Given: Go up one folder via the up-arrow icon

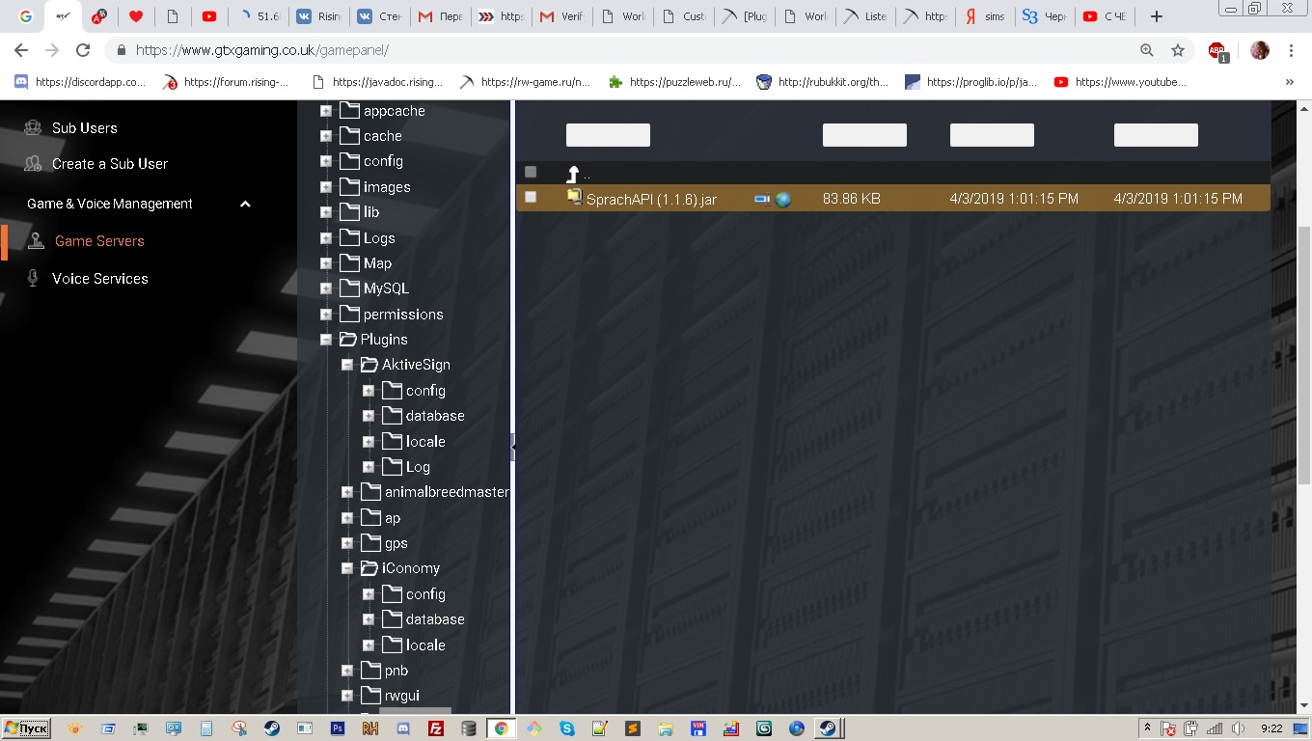Looking at the screenshot, I should click(573, 174).
